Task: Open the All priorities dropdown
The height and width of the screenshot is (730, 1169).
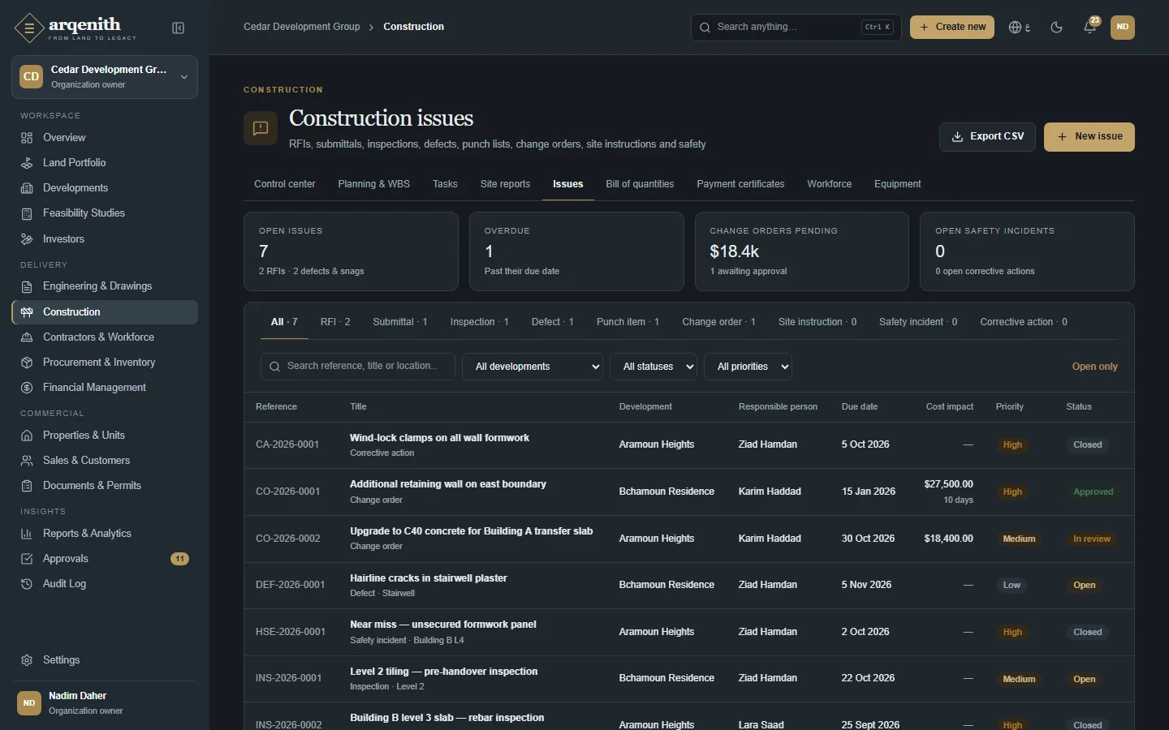Action: click(x=748, y=367)
